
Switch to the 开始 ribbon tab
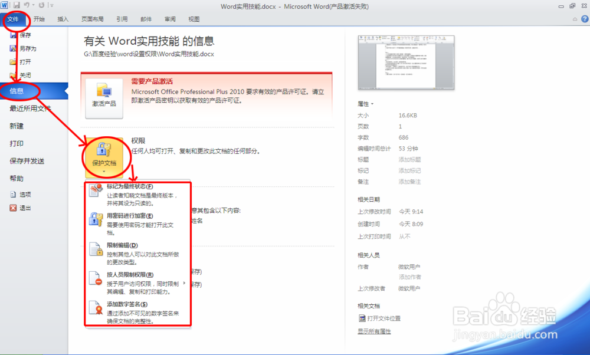tap(39, 19)
